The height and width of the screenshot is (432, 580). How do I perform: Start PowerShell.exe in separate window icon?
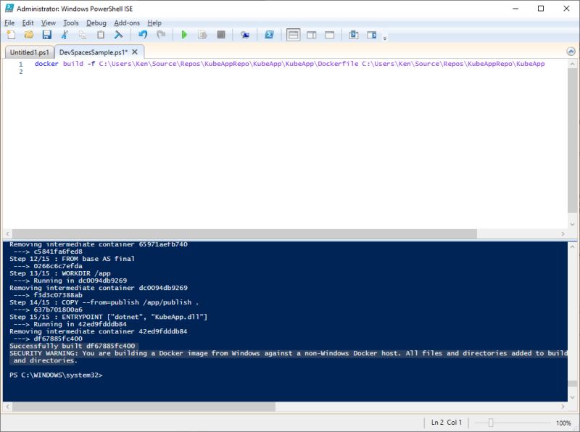[x=269, y=35]
